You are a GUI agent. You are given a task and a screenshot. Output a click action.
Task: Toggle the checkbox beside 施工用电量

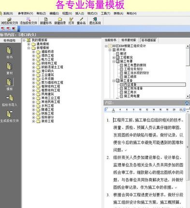click(121, 96)
